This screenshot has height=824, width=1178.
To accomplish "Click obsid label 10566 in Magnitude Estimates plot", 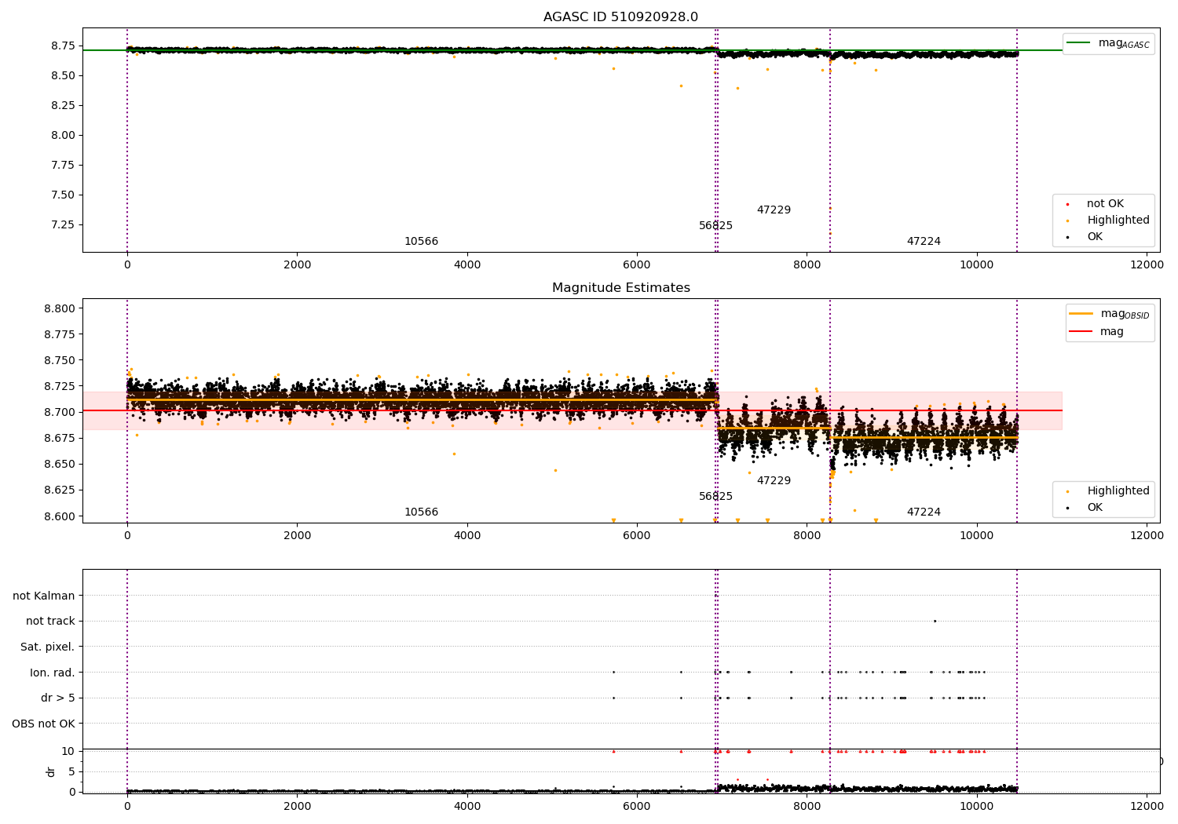I will 422,512.
